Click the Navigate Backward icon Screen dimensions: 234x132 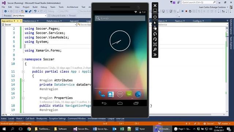coord(5,11)
